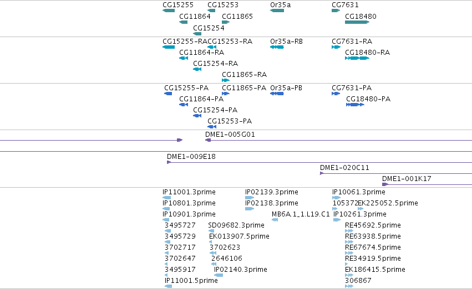Click the teal CG18480 gene arrow glyph
This screenshot has height=289, width=472.
pyautogui.click(x=357, y=22)
